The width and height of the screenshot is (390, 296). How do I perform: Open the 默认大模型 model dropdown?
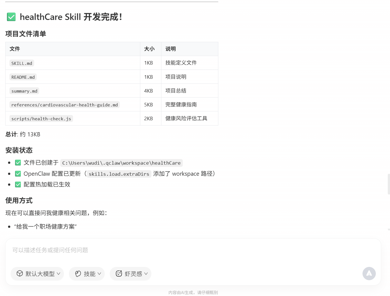tap(37, 274)
